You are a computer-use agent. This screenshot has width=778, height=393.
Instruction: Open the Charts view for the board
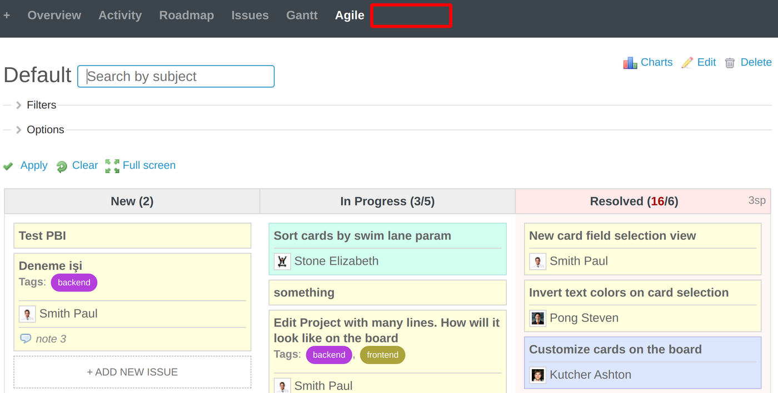(x=630, y=62)
